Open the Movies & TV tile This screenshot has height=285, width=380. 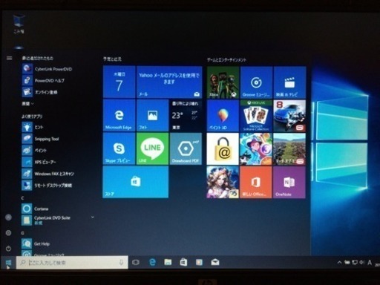289,82
